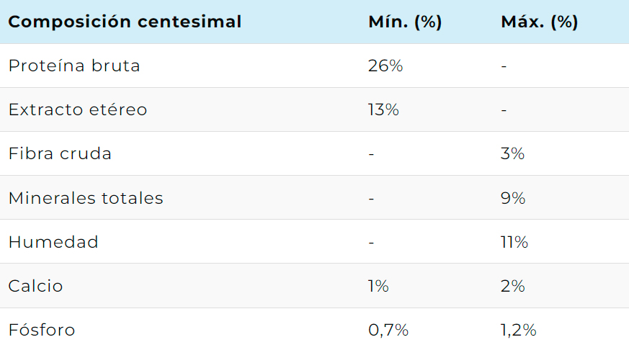This screenshot has height=350, width=629.
Task: Click the 11% maximum value for Humedad
Action: click(514, 242)
